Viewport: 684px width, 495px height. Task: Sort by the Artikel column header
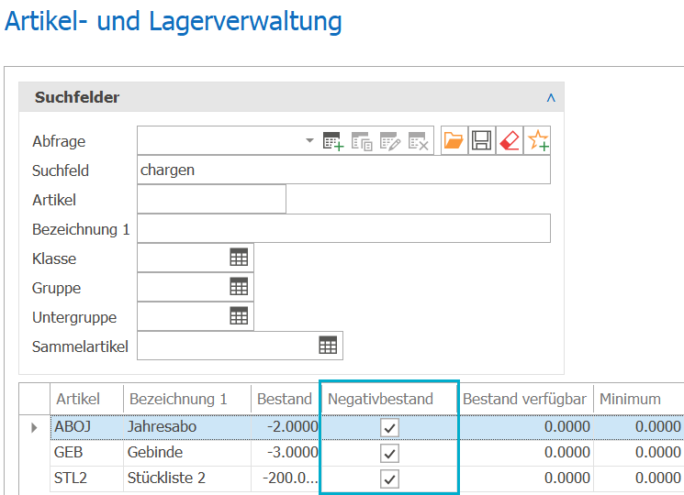coord(86,399)
